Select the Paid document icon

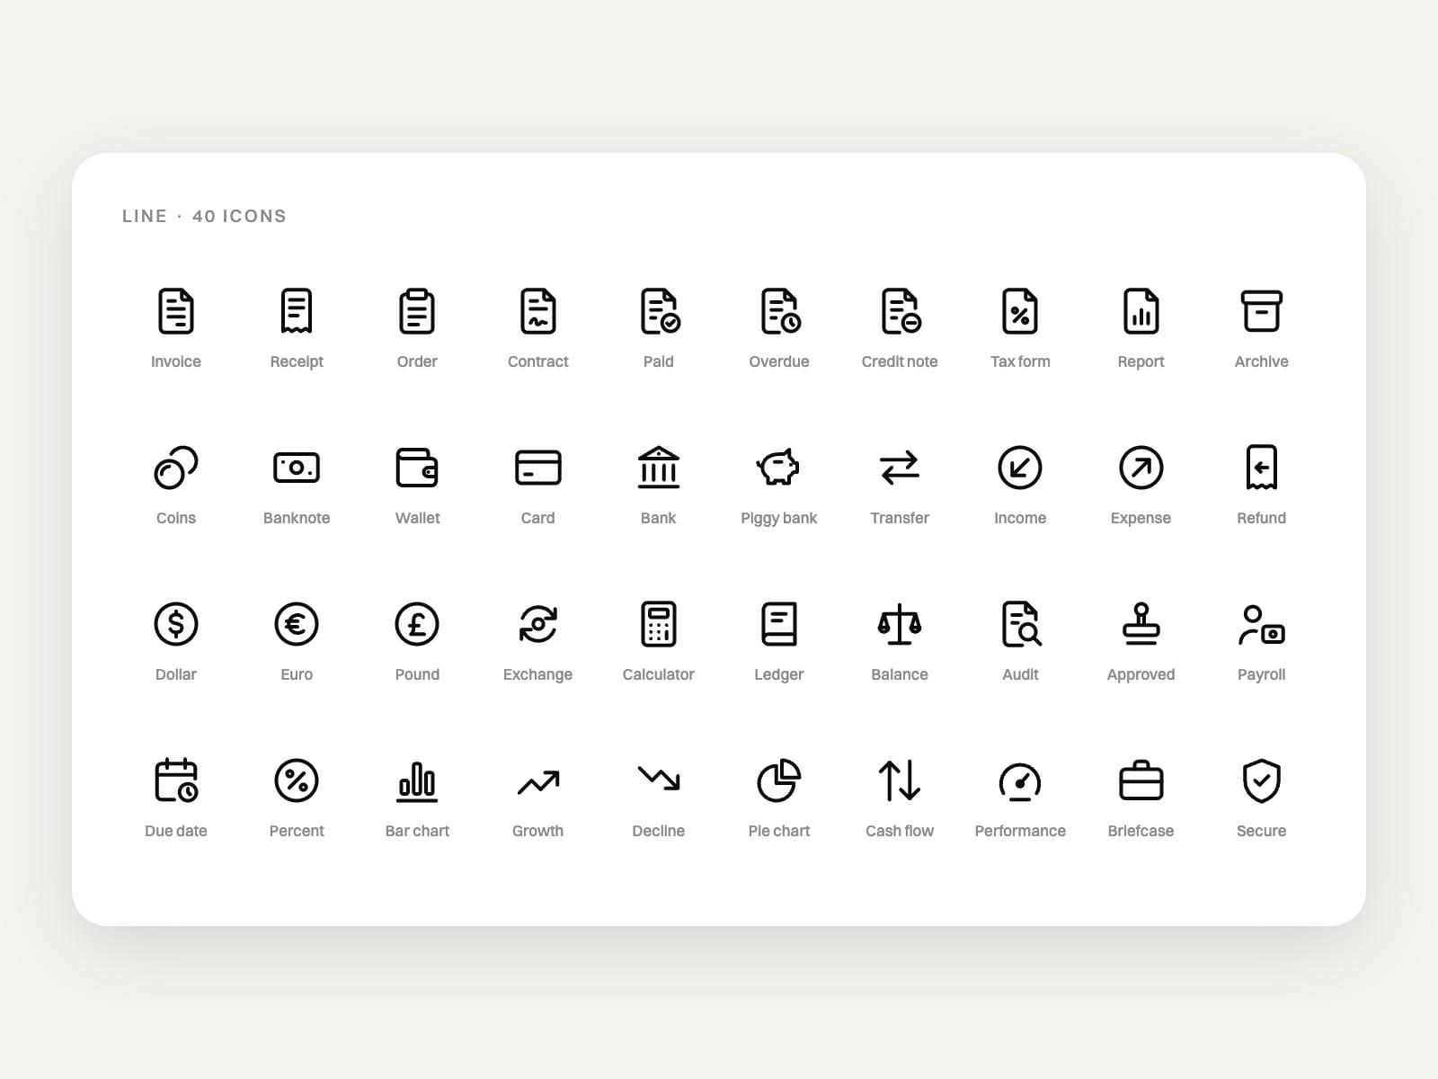660,311
